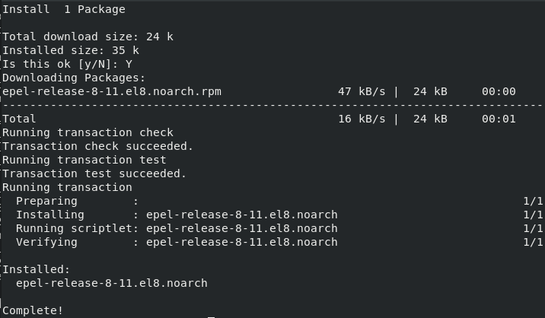Click the 'Install 1 Package' line
This screenshot has width=545, height=318.
[x=64, y=9]
